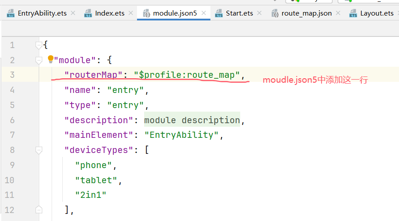Viewport: 399px width, 221px height.
Task: Click the fold end marker on line 12
Action: click(39, 209)
